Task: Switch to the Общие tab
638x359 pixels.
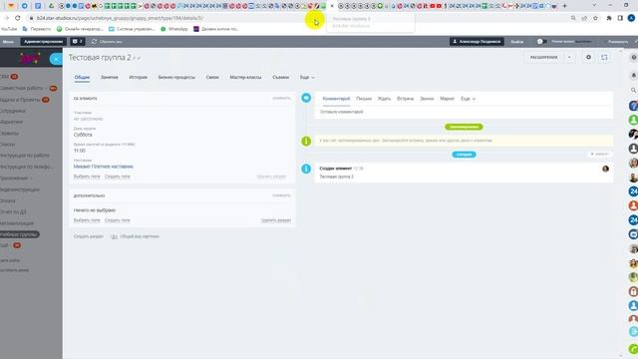Action: (82, 78)
